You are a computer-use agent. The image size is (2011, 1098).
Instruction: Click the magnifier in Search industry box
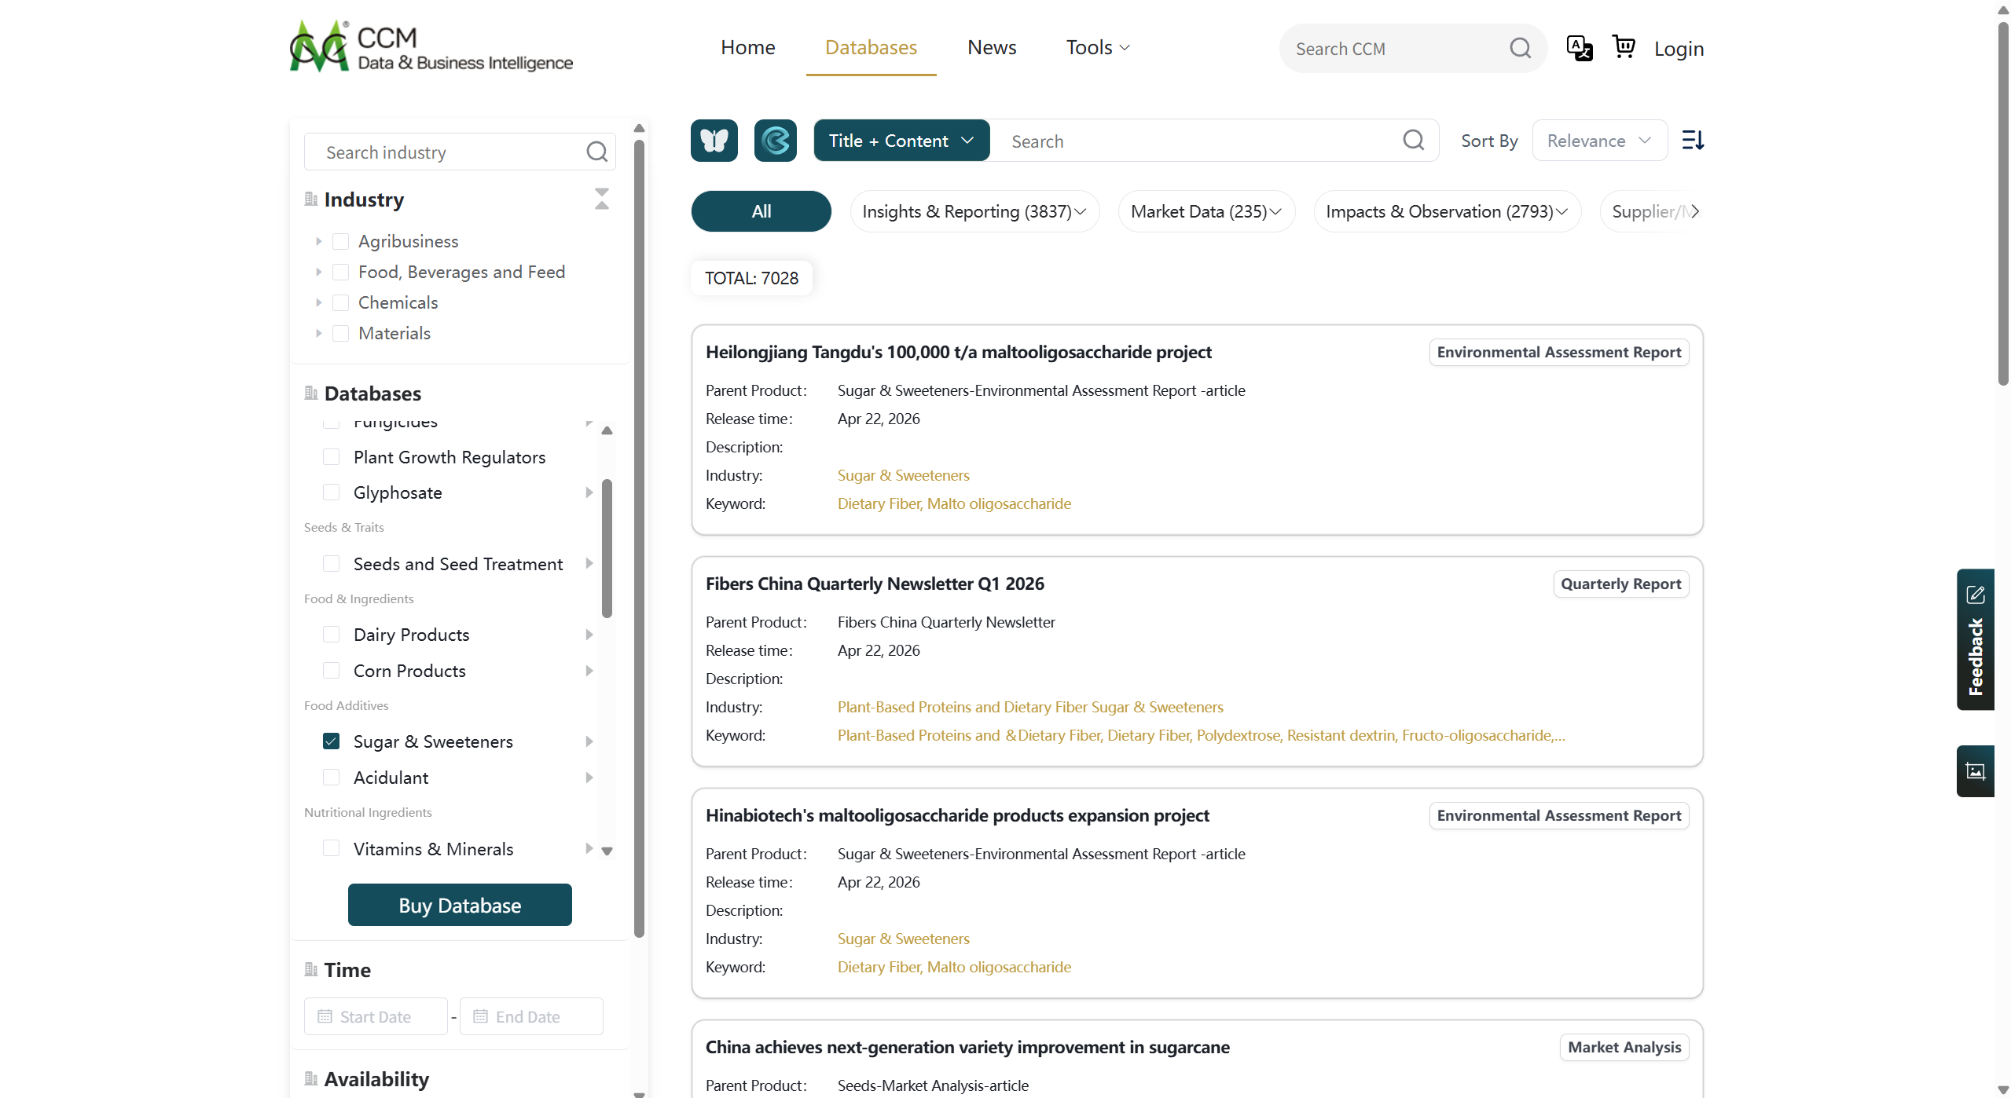click(x=596, y=152)
